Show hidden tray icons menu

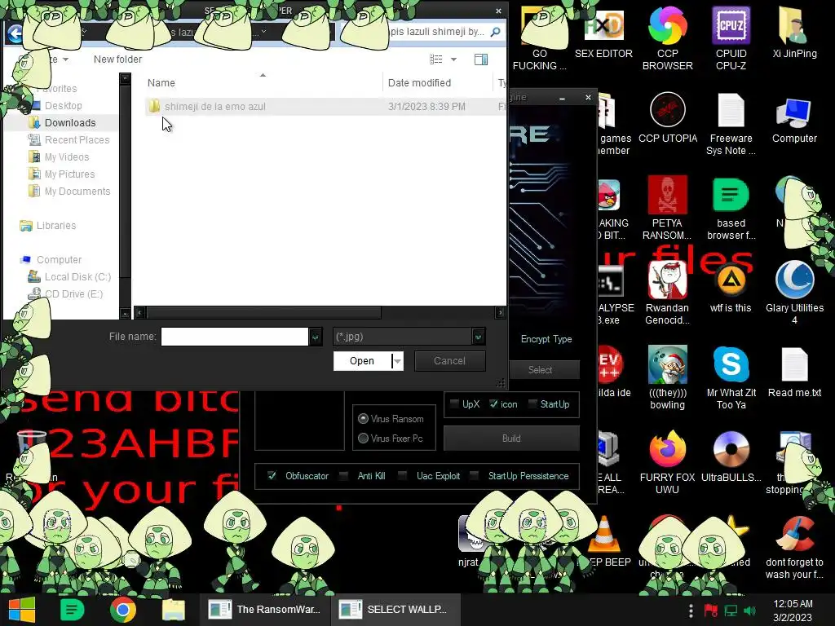coord(691,611)
